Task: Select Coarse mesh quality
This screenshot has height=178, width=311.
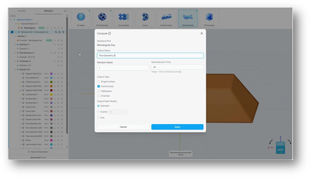Action: 98,112
